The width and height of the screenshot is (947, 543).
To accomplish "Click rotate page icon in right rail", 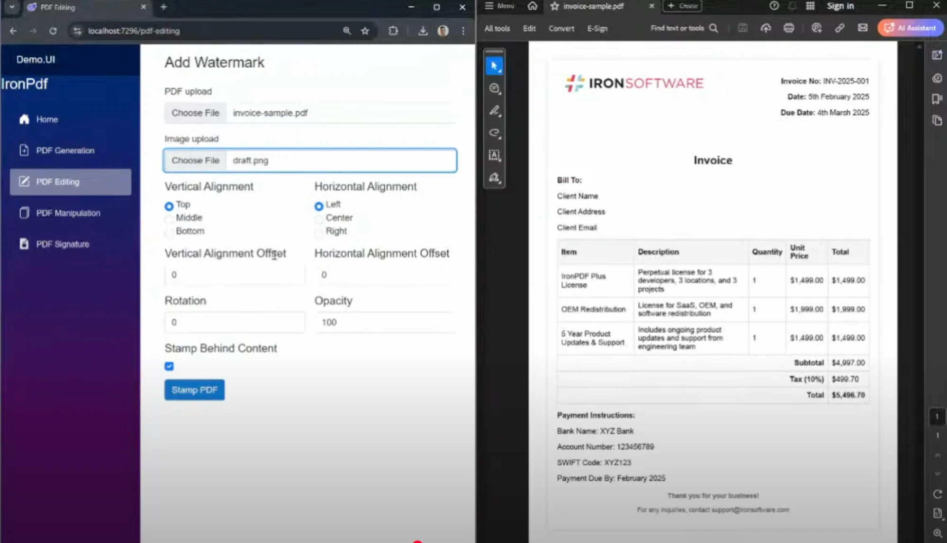I will (x=937, y=494).
